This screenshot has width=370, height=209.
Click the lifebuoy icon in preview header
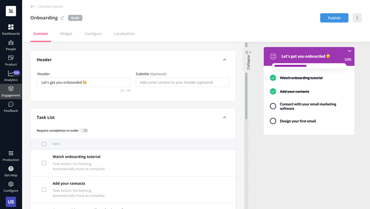click(x=273, y=56)
